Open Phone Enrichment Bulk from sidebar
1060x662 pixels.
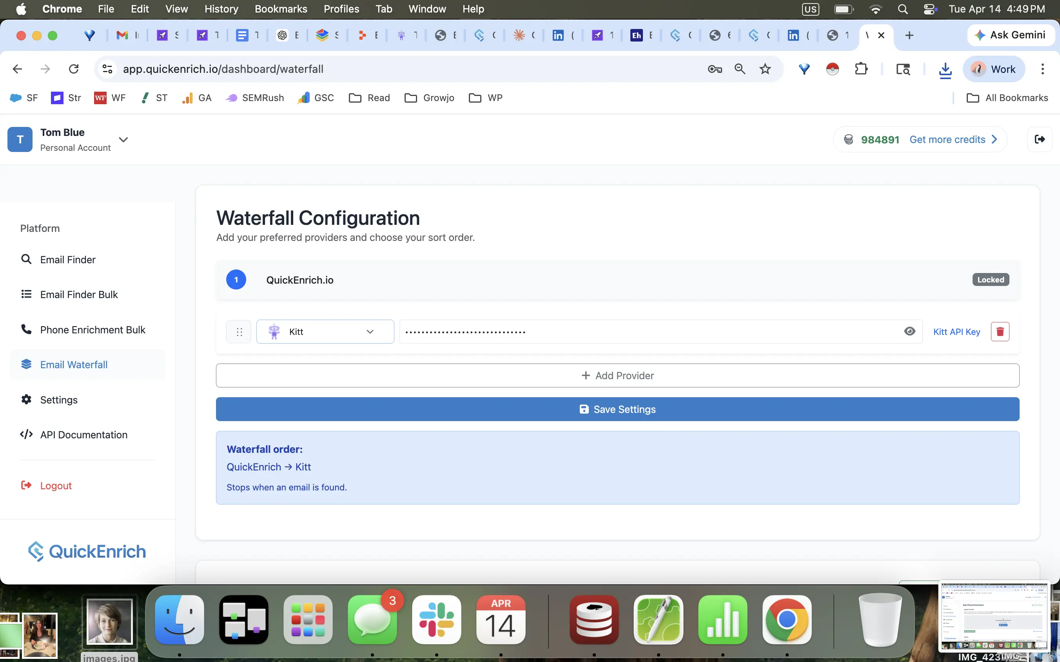[93, 330]
